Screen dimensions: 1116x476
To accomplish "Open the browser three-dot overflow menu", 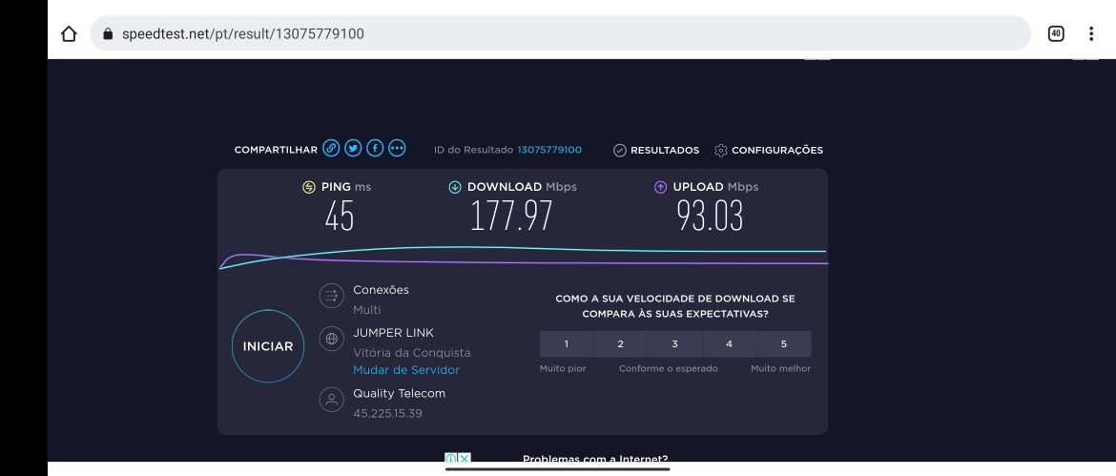I will coord(1091,34).
